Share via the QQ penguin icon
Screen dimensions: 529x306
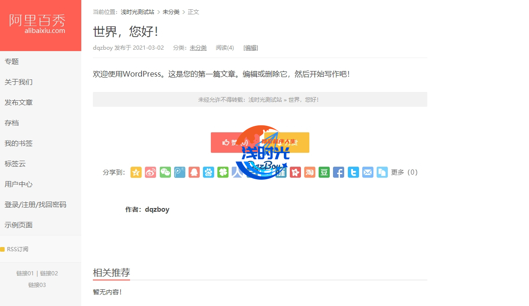[194, 172]
